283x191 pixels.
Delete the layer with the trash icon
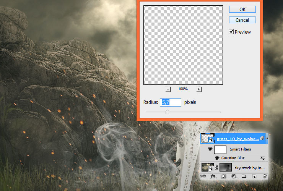click(265, 176)
